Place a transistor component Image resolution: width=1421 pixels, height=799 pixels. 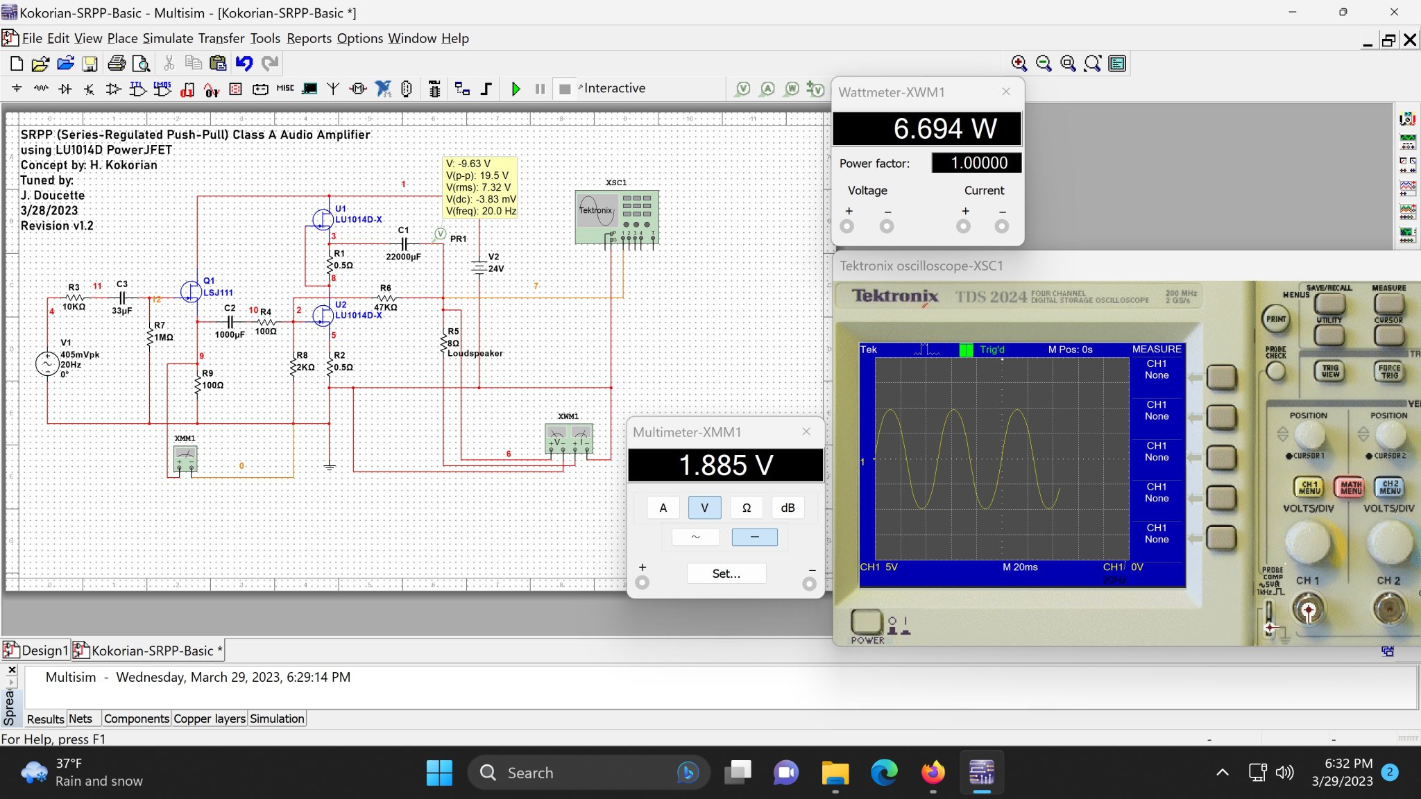coord(89,89)
